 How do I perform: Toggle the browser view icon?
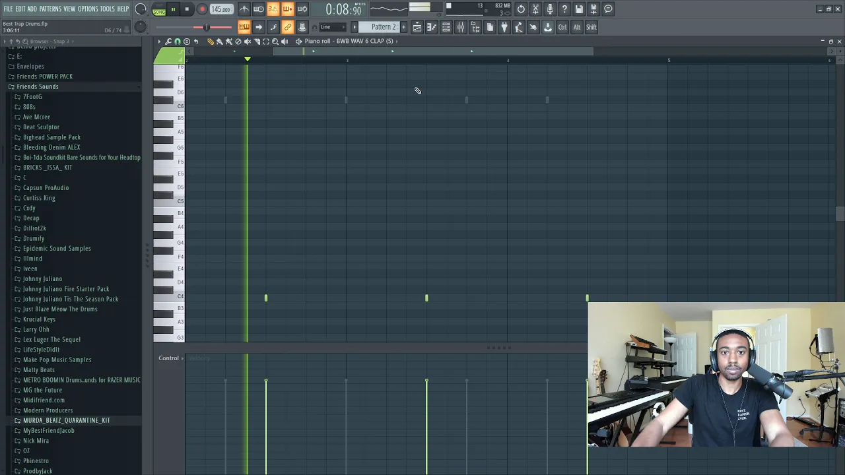point(475,27)
